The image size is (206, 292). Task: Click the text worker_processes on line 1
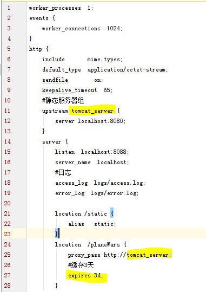(x=55, y=8)
